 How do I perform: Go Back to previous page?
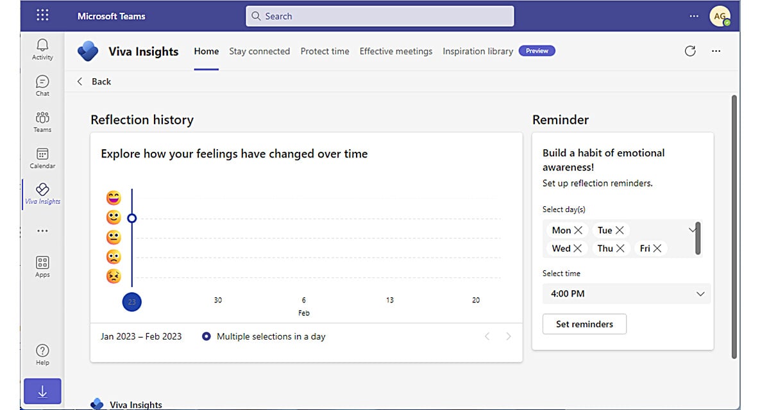pyautogui.click(x=94, y=82)
